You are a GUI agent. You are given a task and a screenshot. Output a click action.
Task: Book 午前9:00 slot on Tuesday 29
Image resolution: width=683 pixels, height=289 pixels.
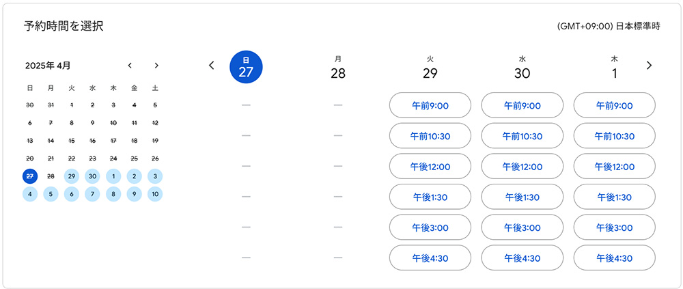[x=430, y=105]
